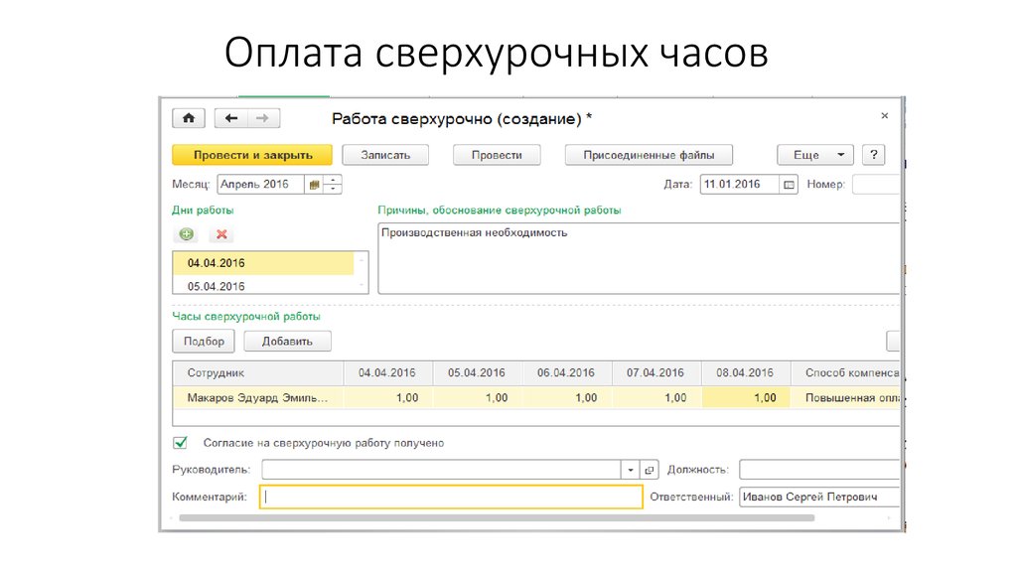Go back with the left arrow

pyautogui.click(x=231, y=118)
